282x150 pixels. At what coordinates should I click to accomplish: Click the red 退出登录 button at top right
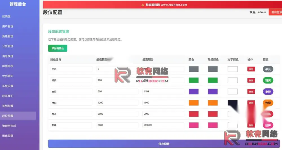(276, 12)
